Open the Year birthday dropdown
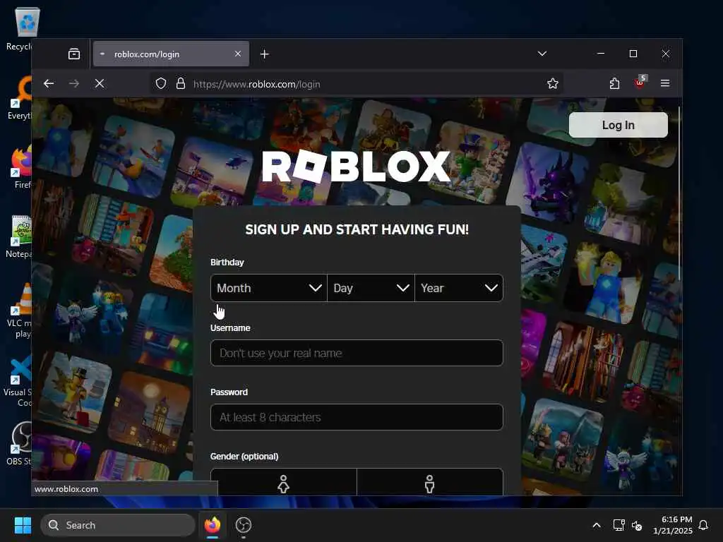This screenshot has width=723, height=542. pos(459,288)
